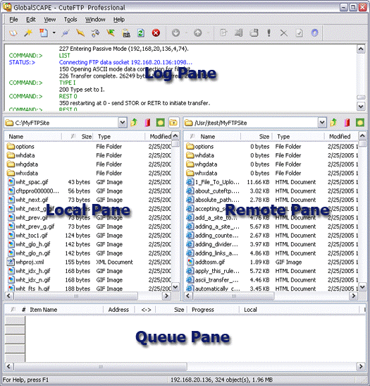Click local pane horizontal scrollbar thumb
Image resolution: width=370 pixels, height=386 pixels.
pyautogui.click(x=75, y=296)
